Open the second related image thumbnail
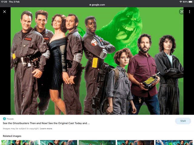 [x=59, y=143]
